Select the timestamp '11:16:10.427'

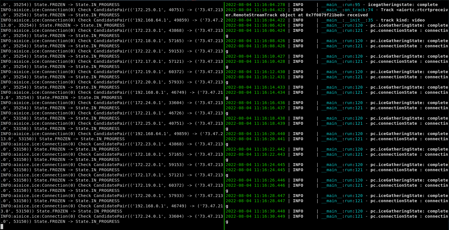[270, 56]
